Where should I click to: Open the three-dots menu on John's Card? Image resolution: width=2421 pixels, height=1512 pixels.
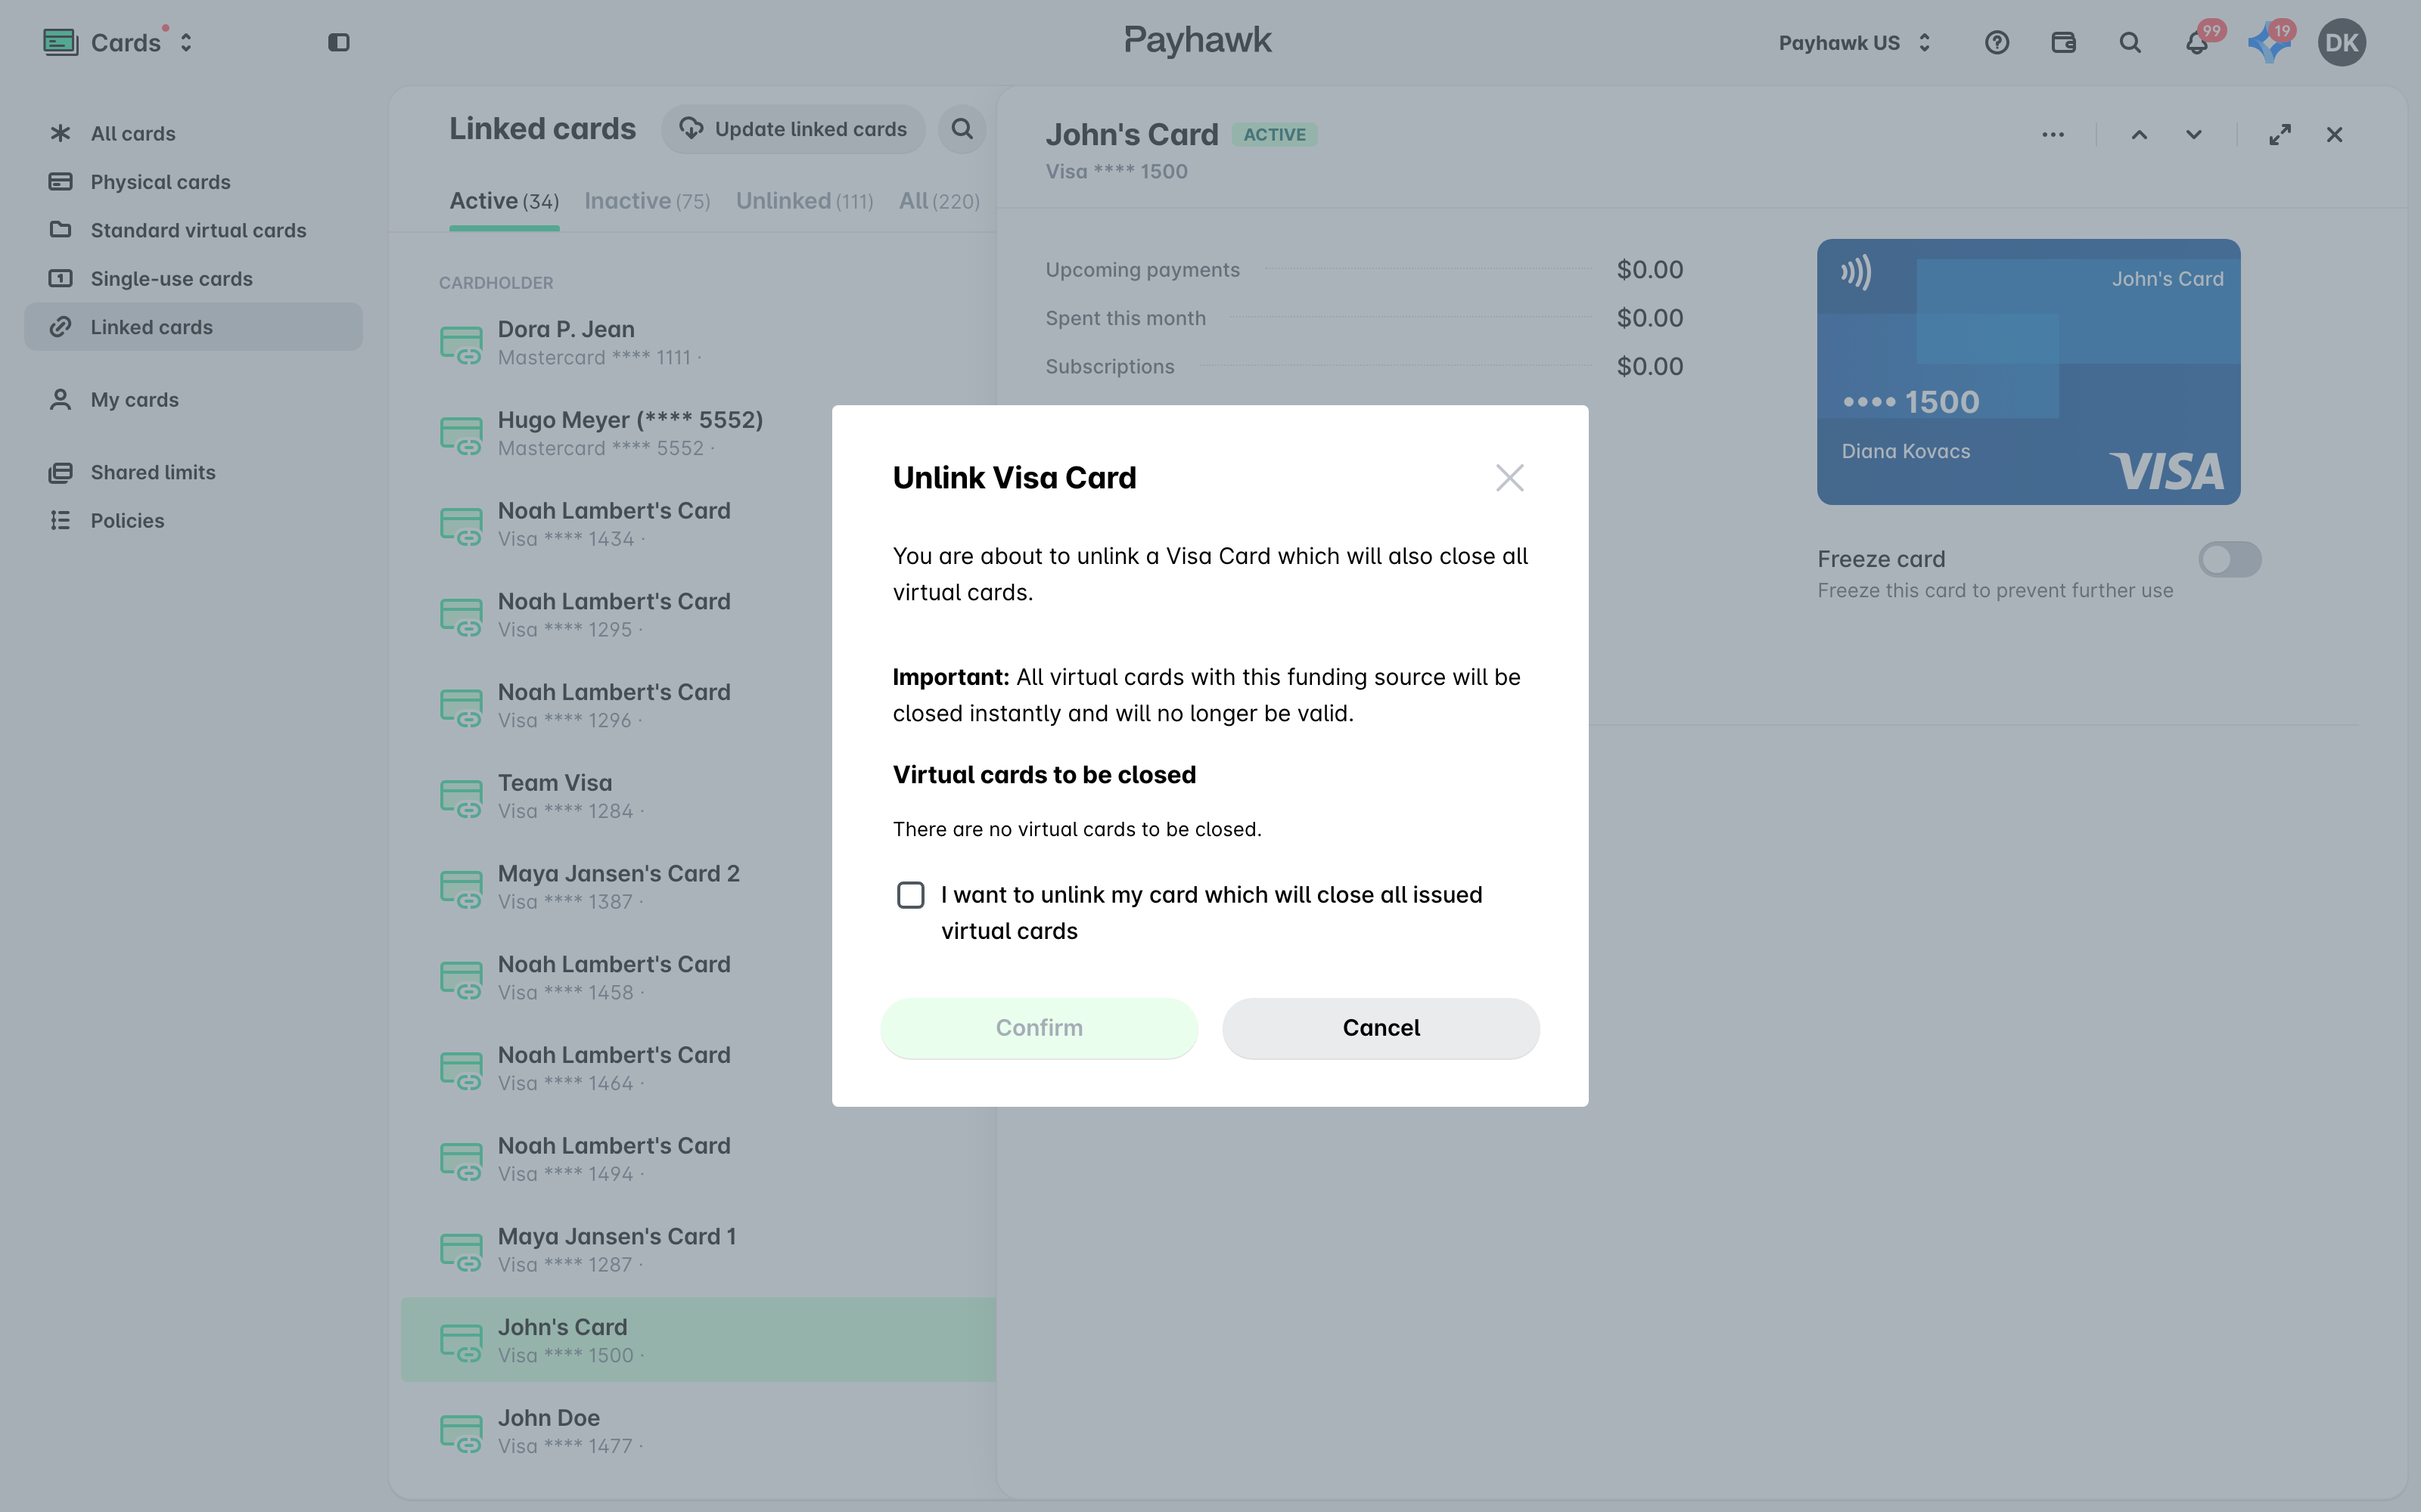[x=2053, y=135]
